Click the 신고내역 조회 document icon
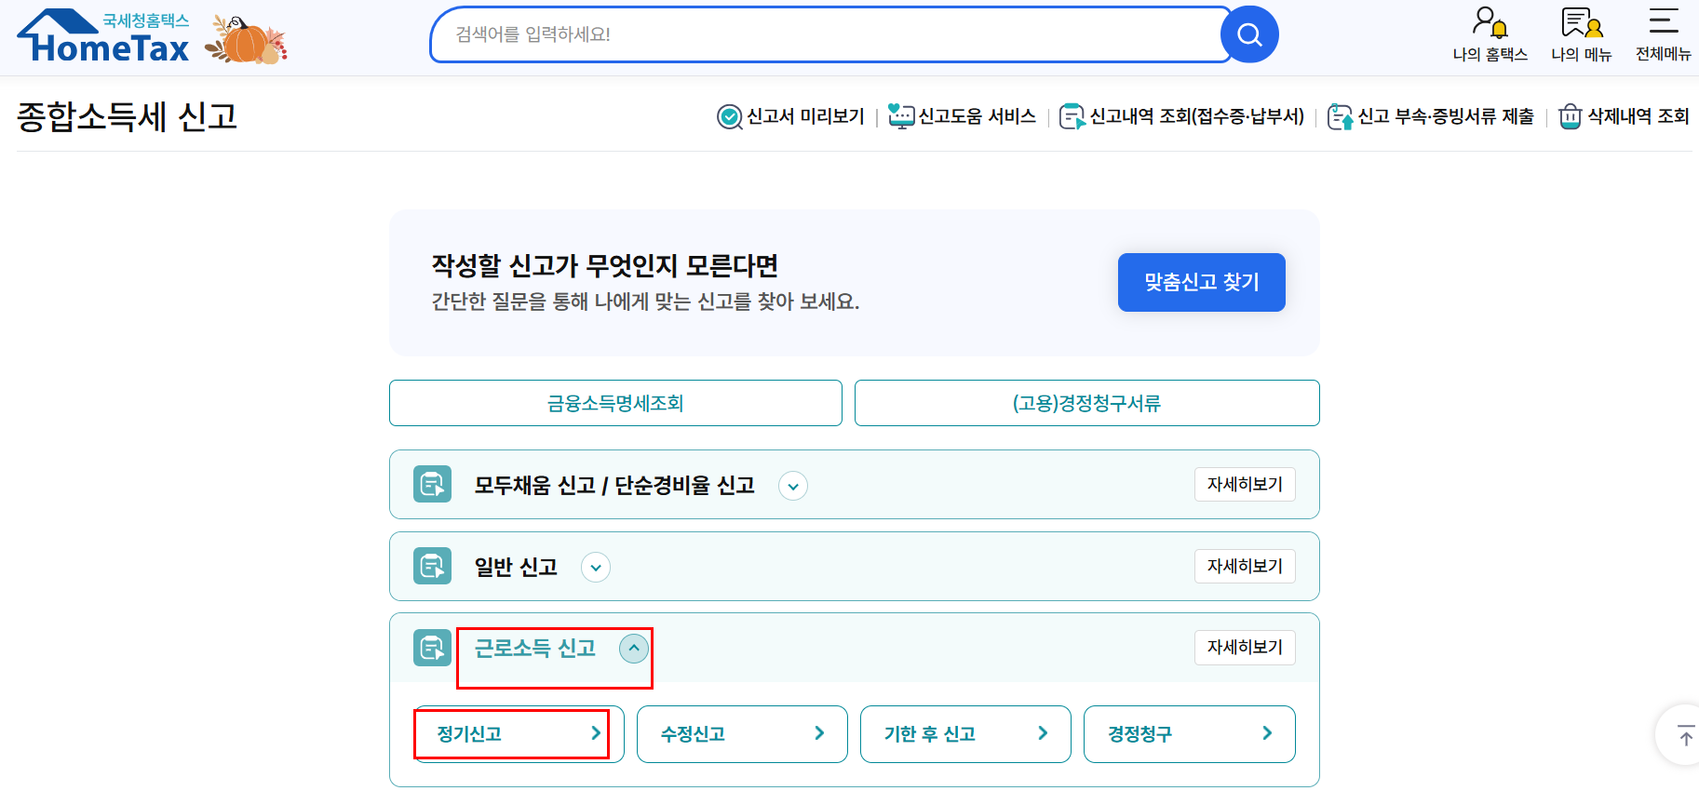The width and height of the screenshot is (1699, 791). (x=1072, y=116)
